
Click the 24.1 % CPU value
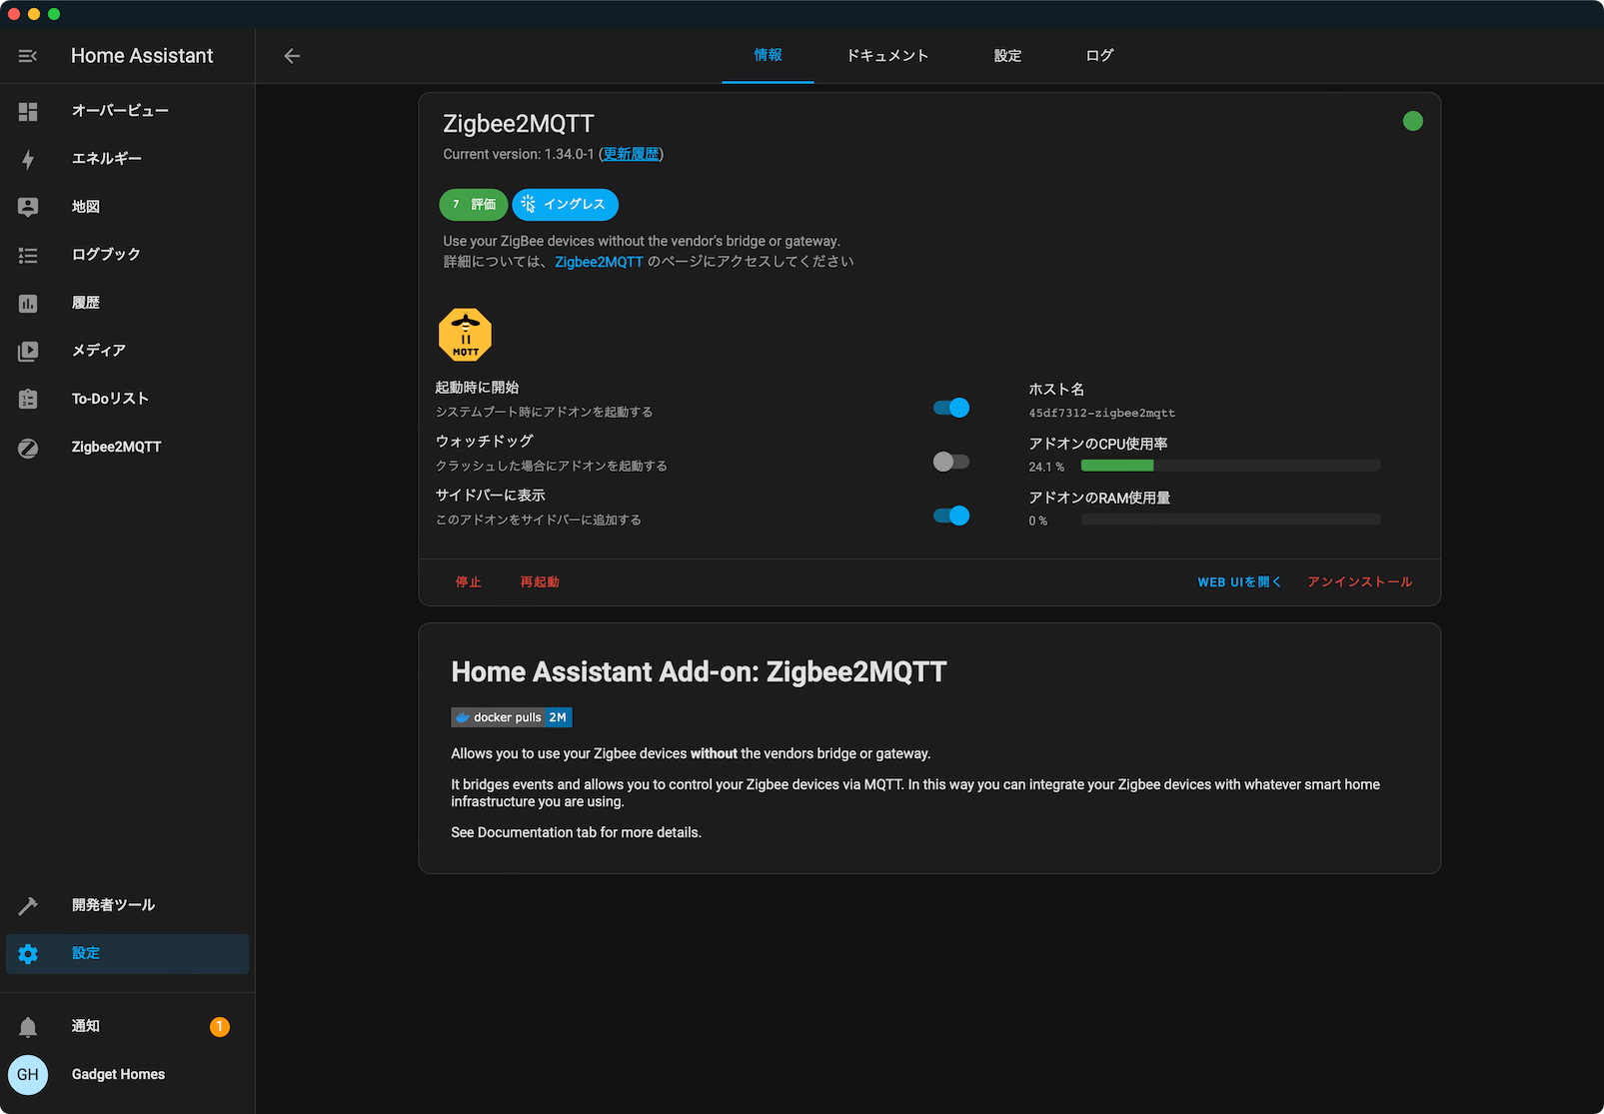click(1046, 467)
